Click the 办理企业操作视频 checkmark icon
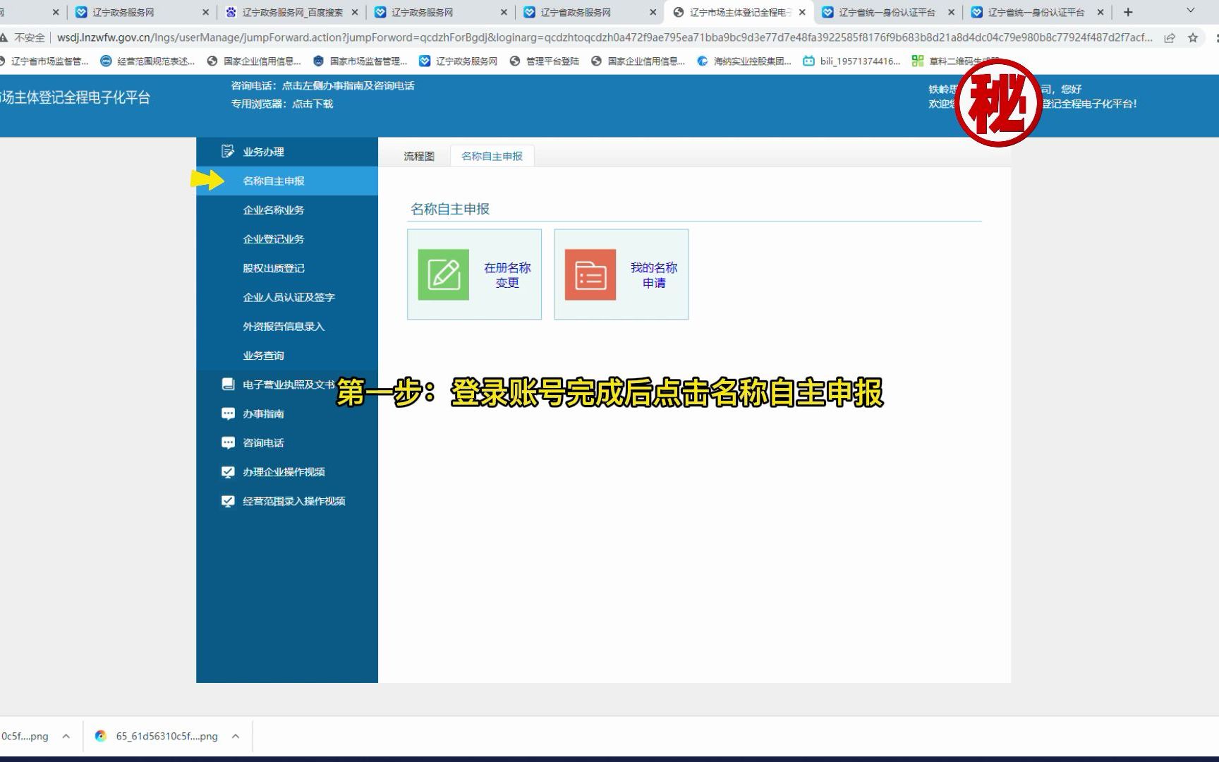This screenshot has height=762, width=1219. click(x=228, y=471)
